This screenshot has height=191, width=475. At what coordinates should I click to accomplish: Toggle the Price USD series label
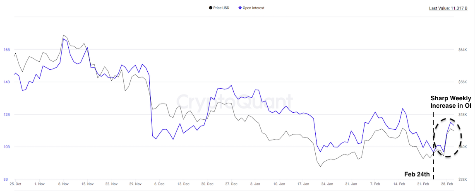point(221,8)
